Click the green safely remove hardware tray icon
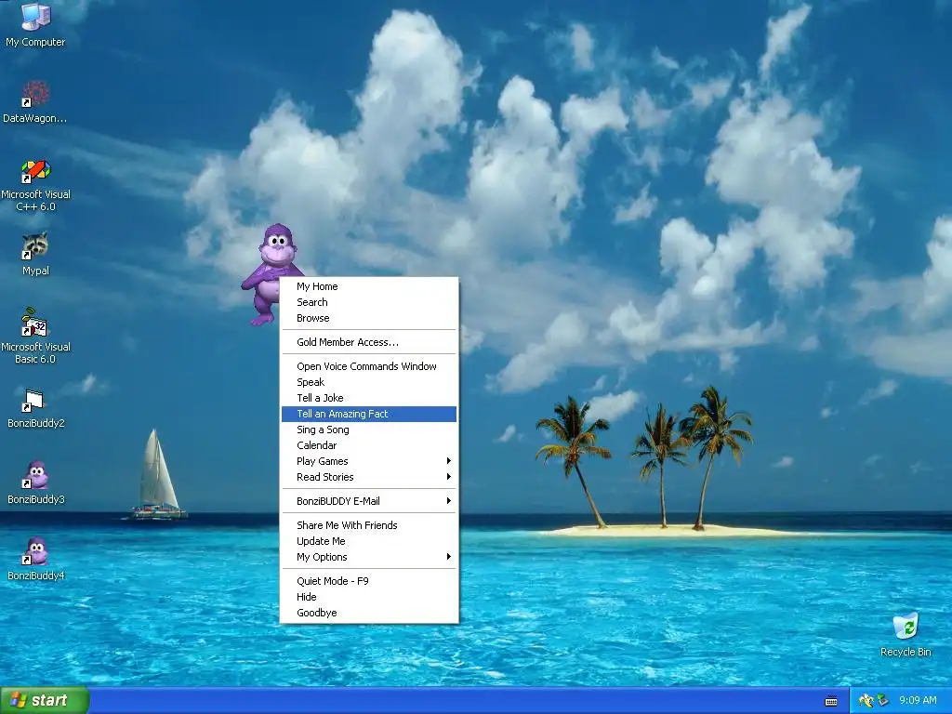Viewport: 952px width, 714px height. tap(882, 701)
